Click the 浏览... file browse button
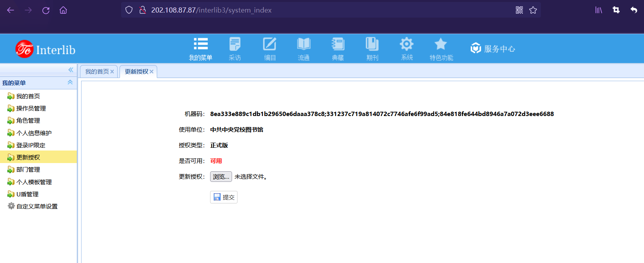The width and height of the screenshot is (644, 263). click(221, 177)
